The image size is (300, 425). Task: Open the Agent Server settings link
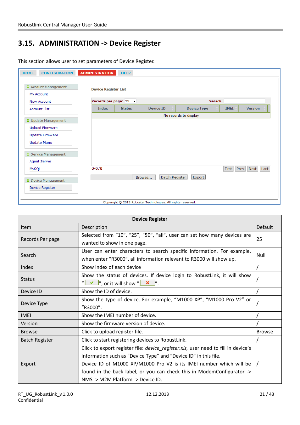(x=40, y=161)
